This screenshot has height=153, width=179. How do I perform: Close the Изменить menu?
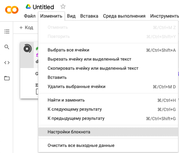pos(51,16)
